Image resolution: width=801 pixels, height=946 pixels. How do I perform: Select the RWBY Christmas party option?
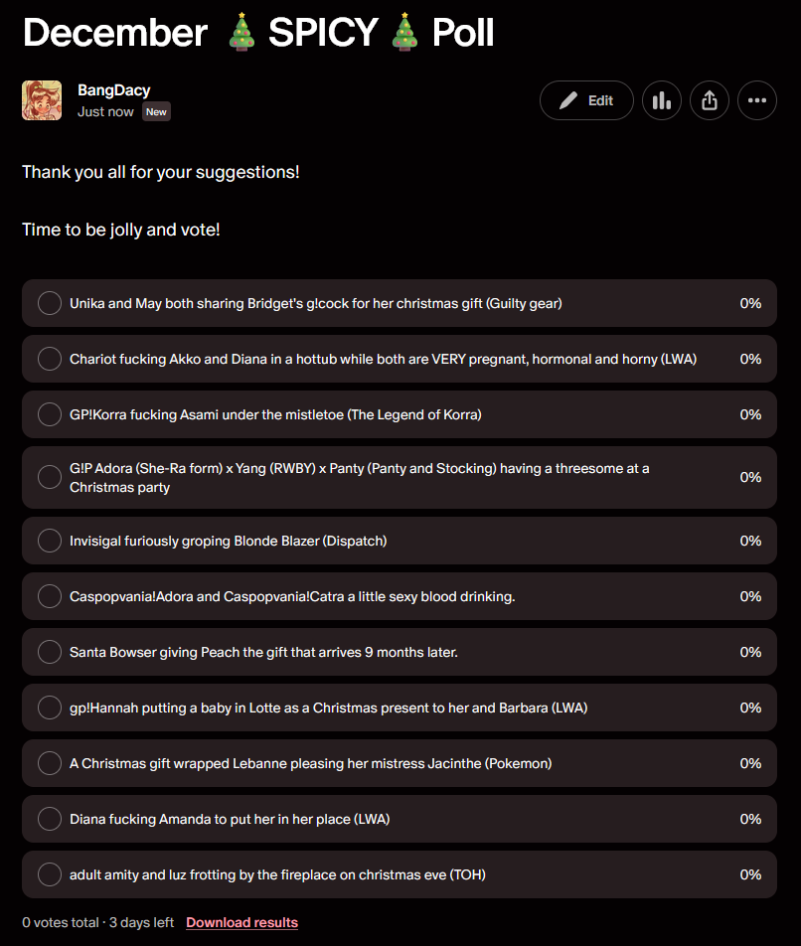coord(50,477)
